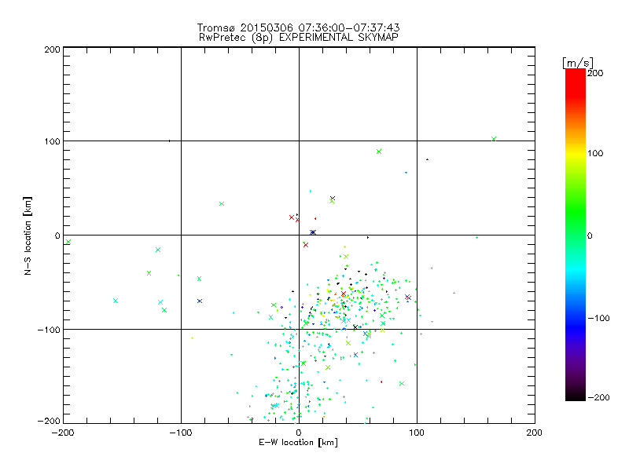Click the 200 tick label on the N-S axis
The height and width of the screenshot is (471, 629).
pyautogui.click(x=52, y=49)
